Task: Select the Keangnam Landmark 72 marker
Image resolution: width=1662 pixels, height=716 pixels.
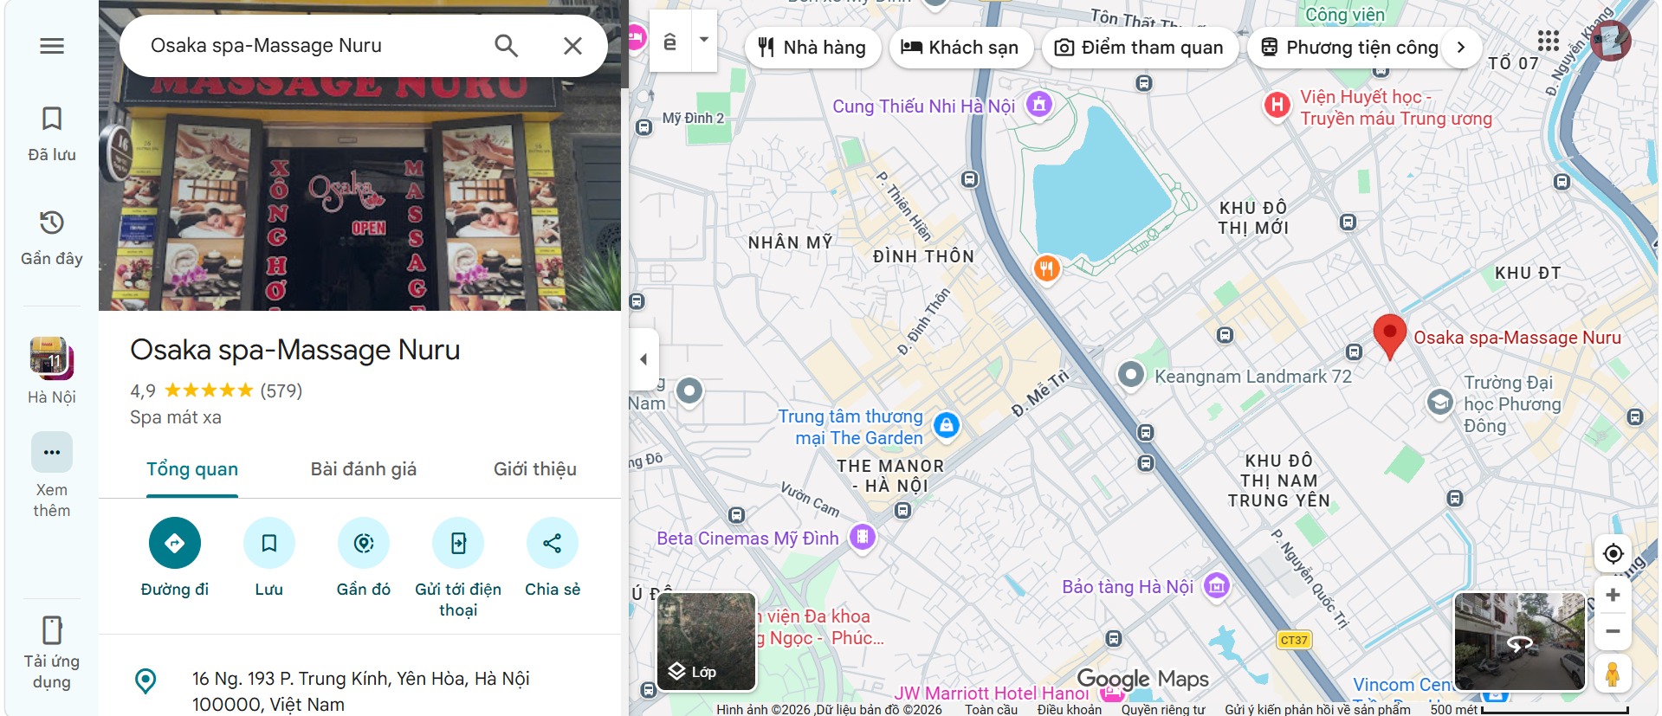Action: [1131, 375]
